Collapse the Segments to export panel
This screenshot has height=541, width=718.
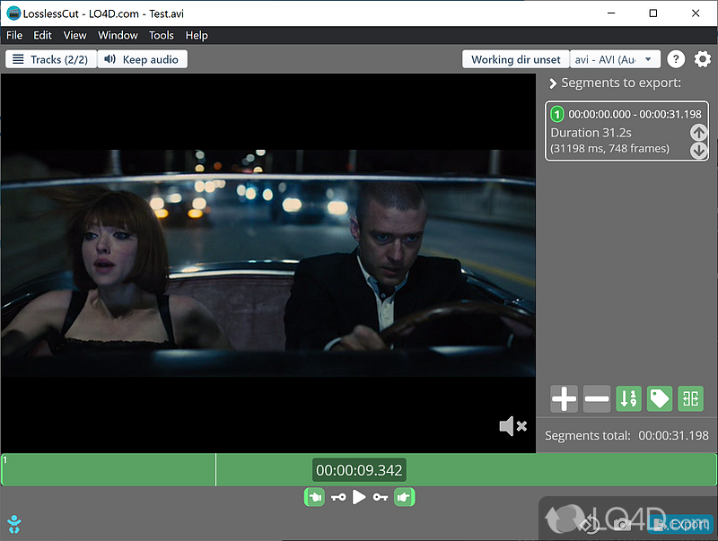tap(553, 83)
